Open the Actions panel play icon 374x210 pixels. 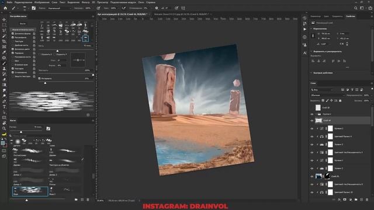tap(304, 29)
